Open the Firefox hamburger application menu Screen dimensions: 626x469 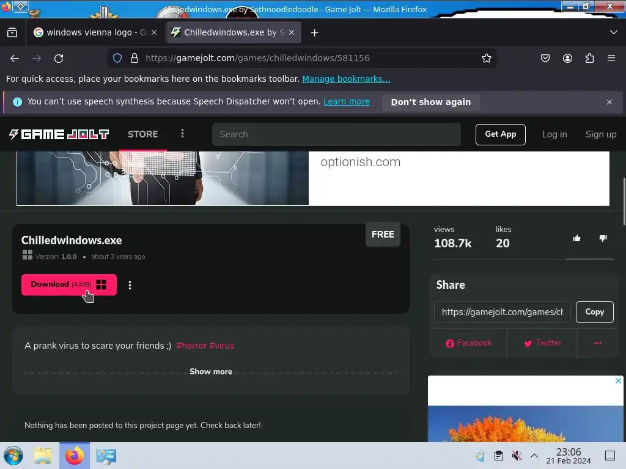pos(611,58)
